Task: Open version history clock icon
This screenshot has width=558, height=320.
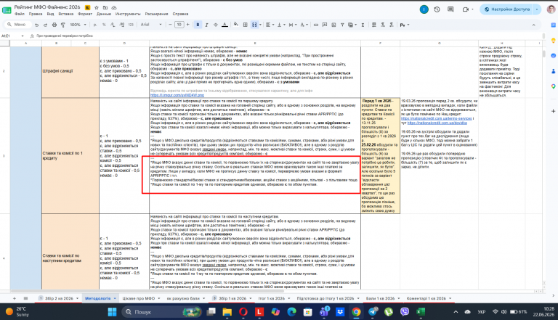Action: [437, 9]
